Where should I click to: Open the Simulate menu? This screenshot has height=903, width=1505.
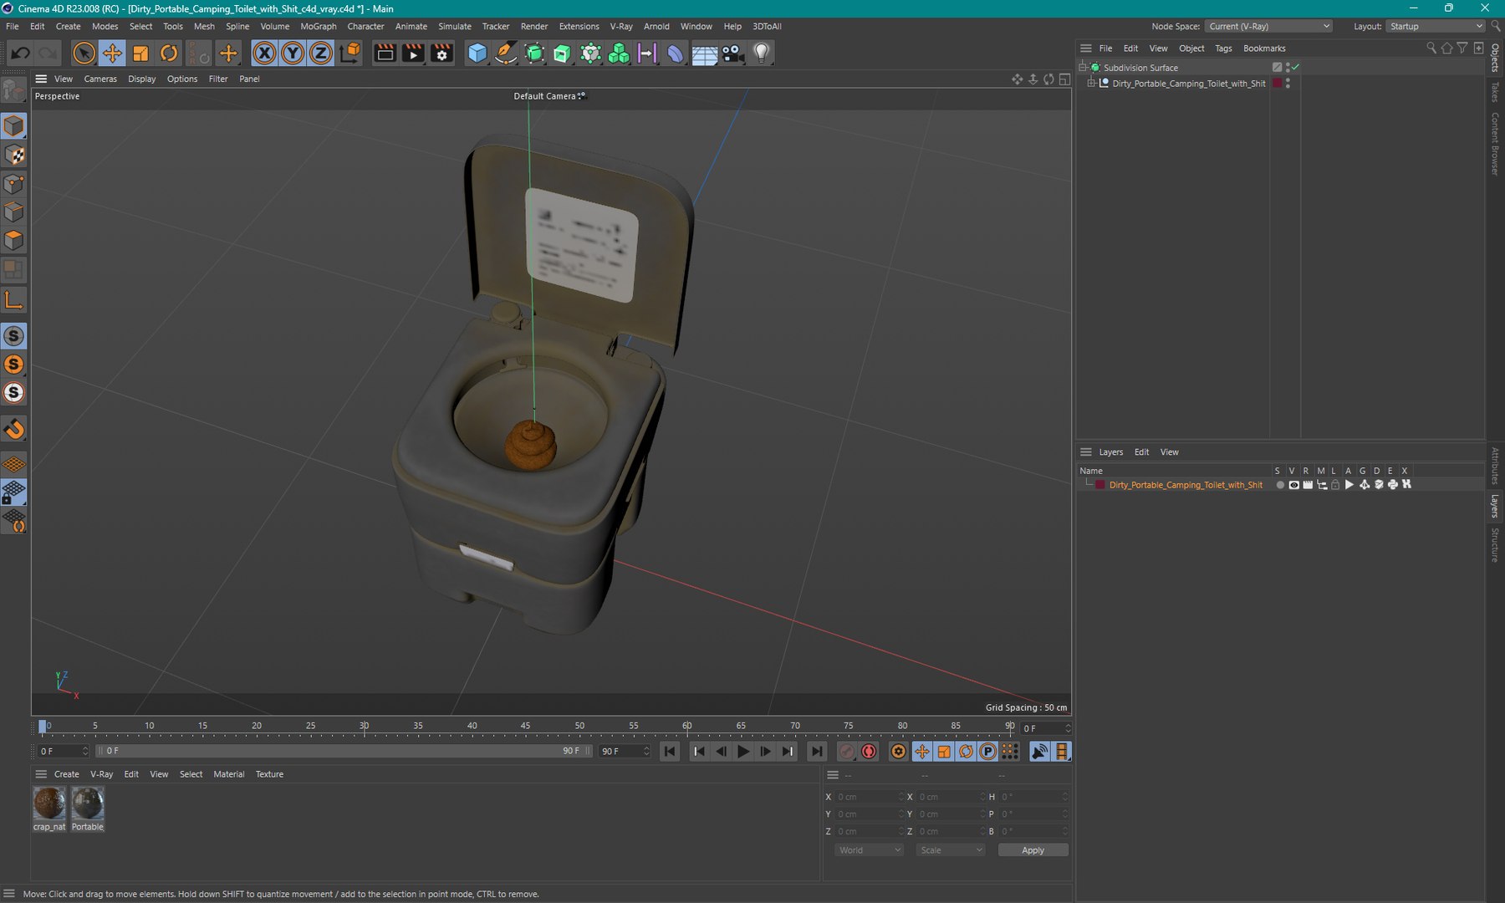pyautogui.click(x=455, y=27)
